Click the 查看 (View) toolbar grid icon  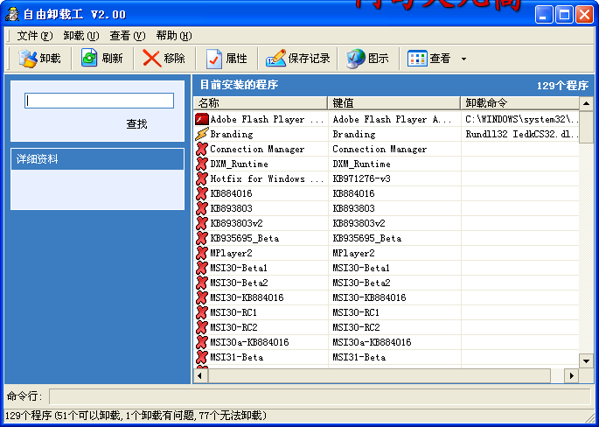[418, 59]
